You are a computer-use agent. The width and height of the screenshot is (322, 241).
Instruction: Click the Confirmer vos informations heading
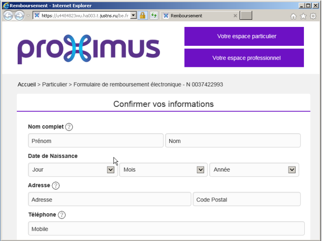point(163,104)
